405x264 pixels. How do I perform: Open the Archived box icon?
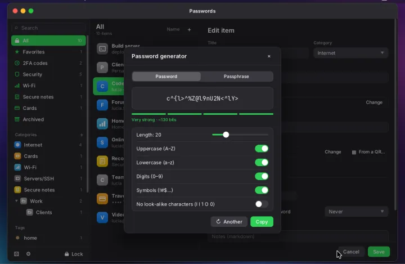pyautogui.click(x=17, y=119)
